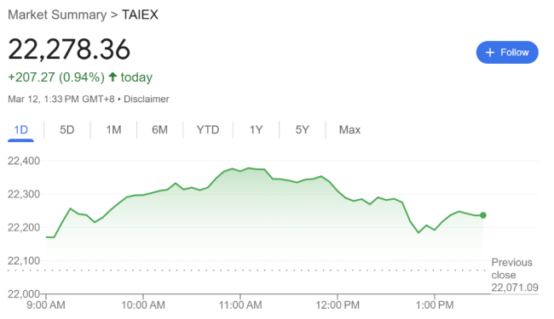Click the plus icon in Follow button

click(490, 53)
